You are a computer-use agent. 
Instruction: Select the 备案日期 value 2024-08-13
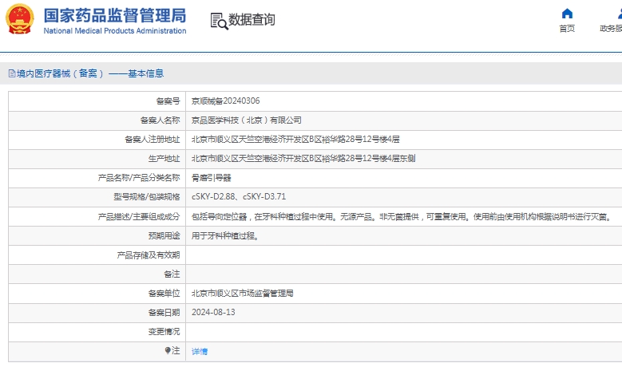tap(213, 312)
